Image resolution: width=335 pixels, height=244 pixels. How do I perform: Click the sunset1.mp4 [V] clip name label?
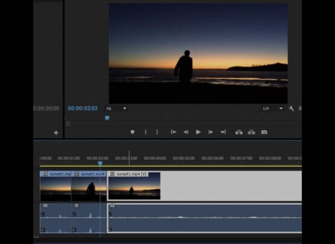[x=132, y=174]
